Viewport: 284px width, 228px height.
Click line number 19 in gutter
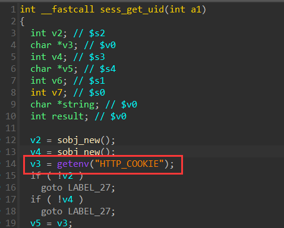tap(11, 223)
